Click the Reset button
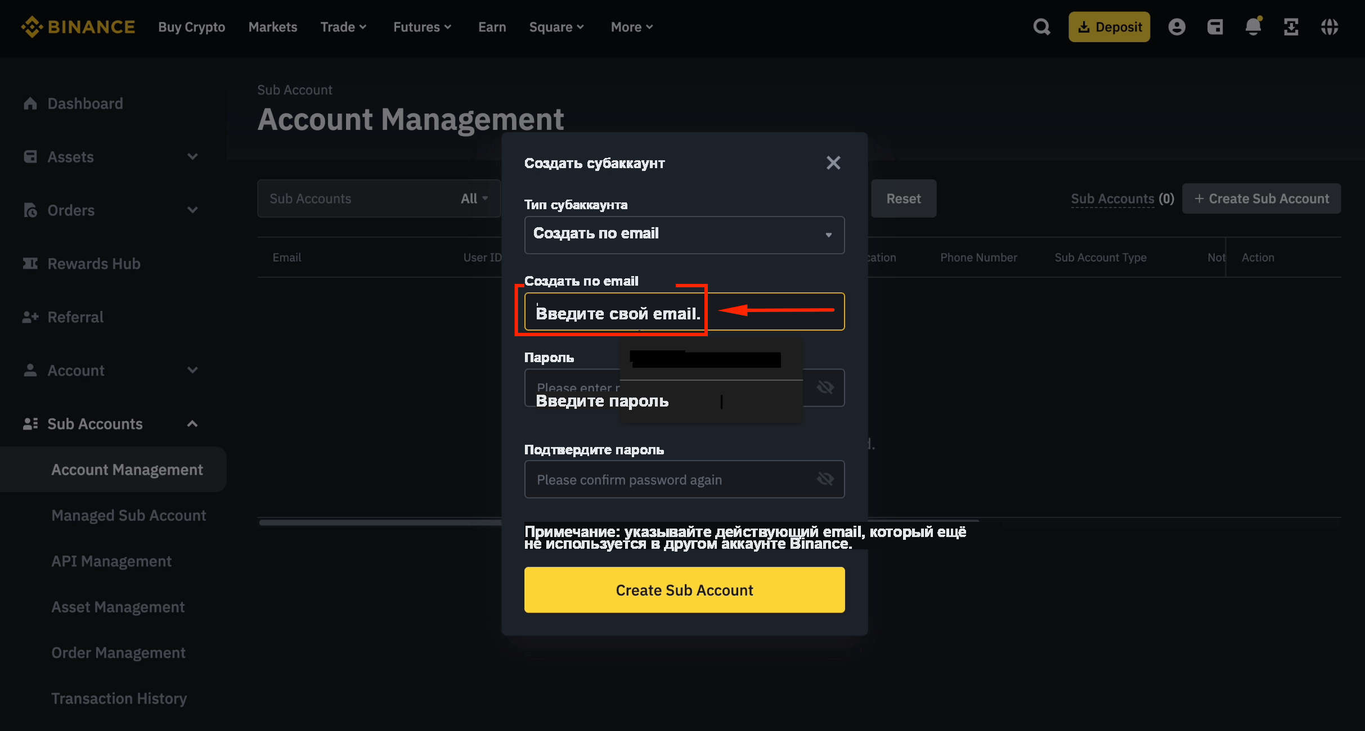1365x731 pixels. click(x=904, y=198)
